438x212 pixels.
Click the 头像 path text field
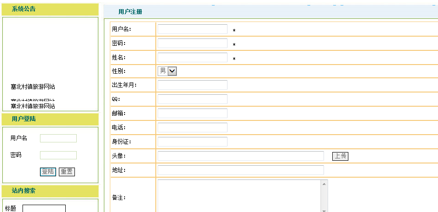click(x=240, y=156)
